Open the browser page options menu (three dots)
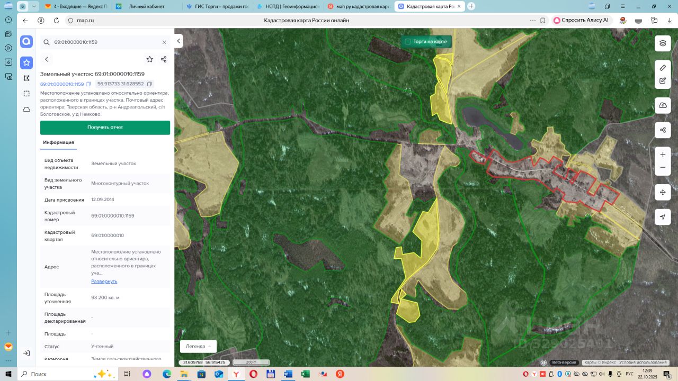 (532, 20)
